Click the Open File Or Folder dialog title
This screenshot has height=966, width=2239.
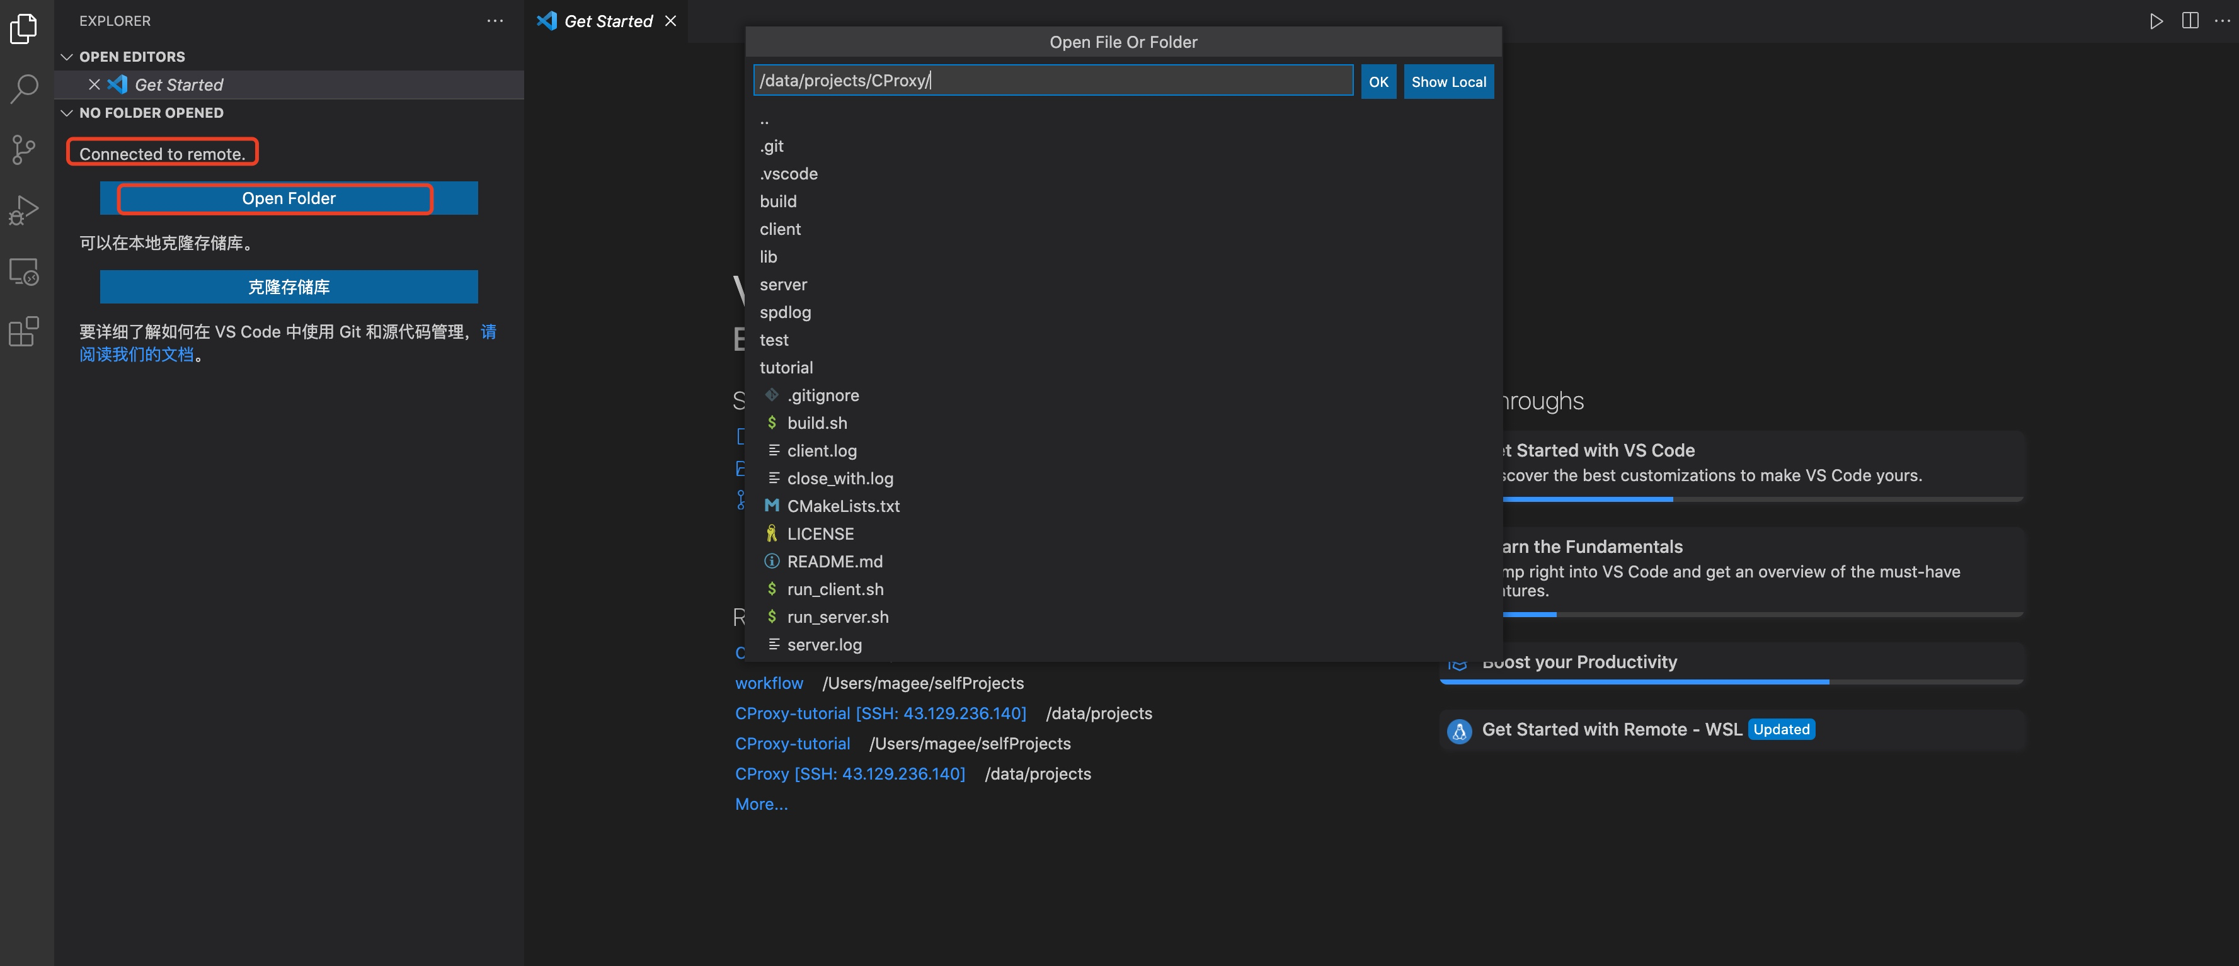(x=1123, y=42)
